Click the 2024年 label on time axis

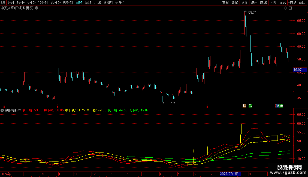[x=6, y=174]
